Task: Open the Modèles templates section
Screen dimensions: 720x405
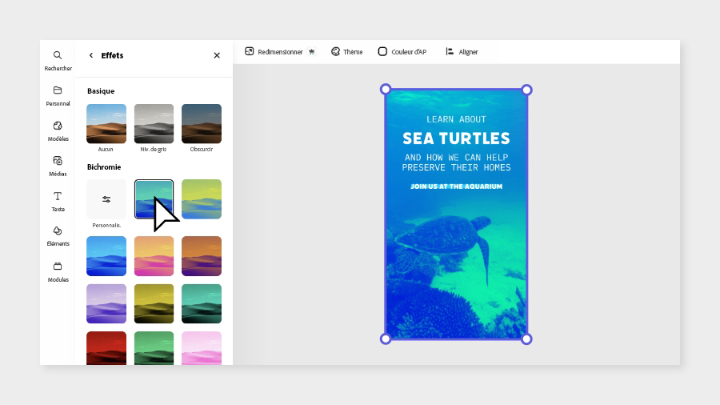Action: 58,131
